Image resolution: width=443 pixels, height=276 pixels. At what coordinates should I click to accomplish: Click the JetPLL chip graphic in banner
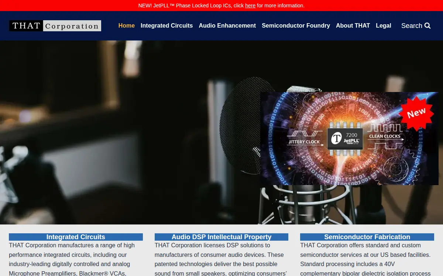pyautogui.click(x=345, y=138)
